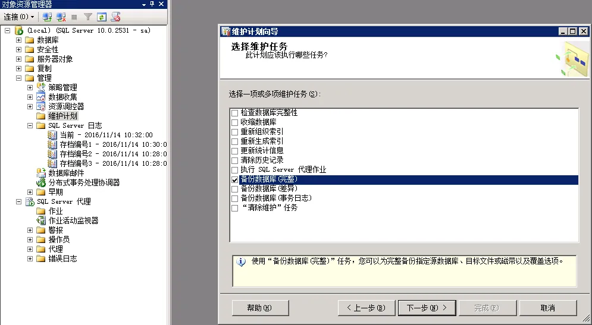Click the info icon in description box

(x=241, y=261)
